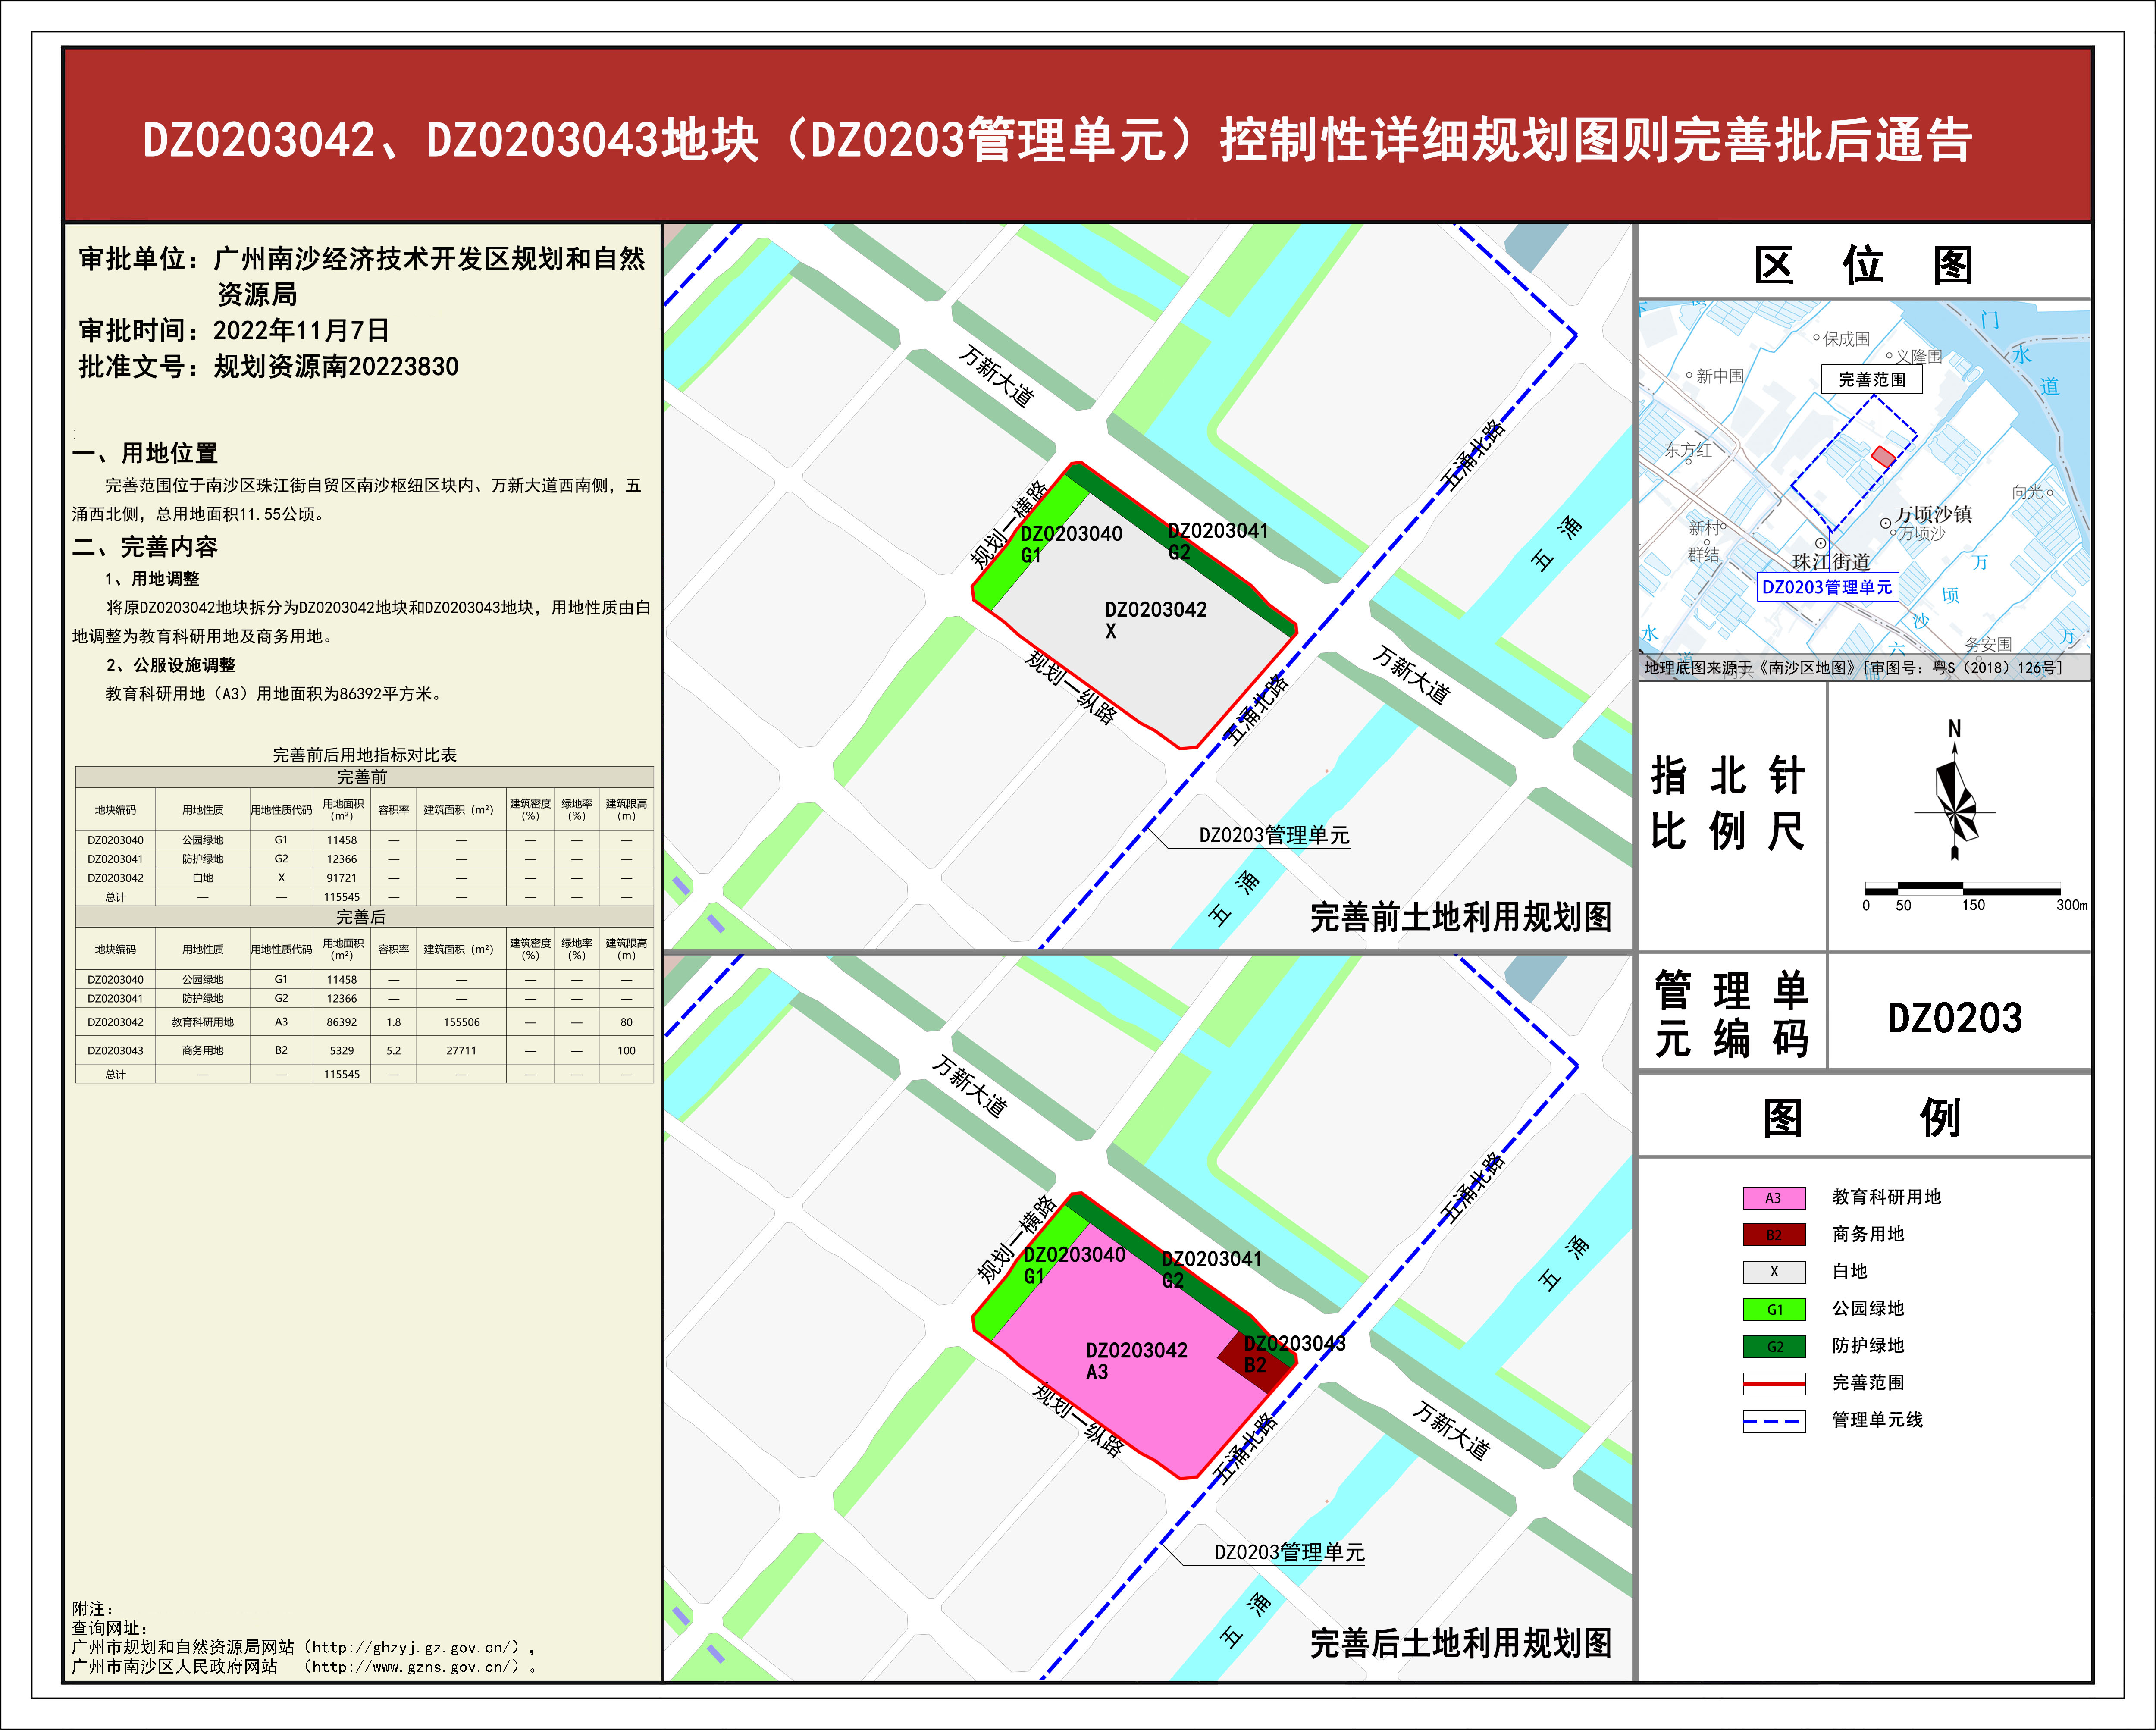Click the 审批时间：2022年11月7日 line
2156x1730 pixels.
(x=234, y=331)
